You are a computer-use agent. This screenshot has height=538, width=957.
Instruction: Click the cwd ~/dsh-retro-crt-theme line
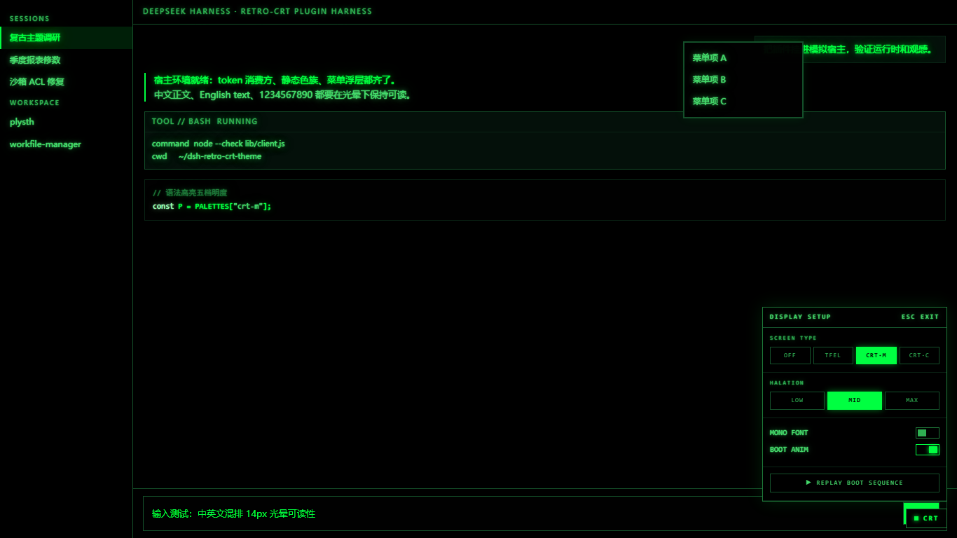[207, 156]
